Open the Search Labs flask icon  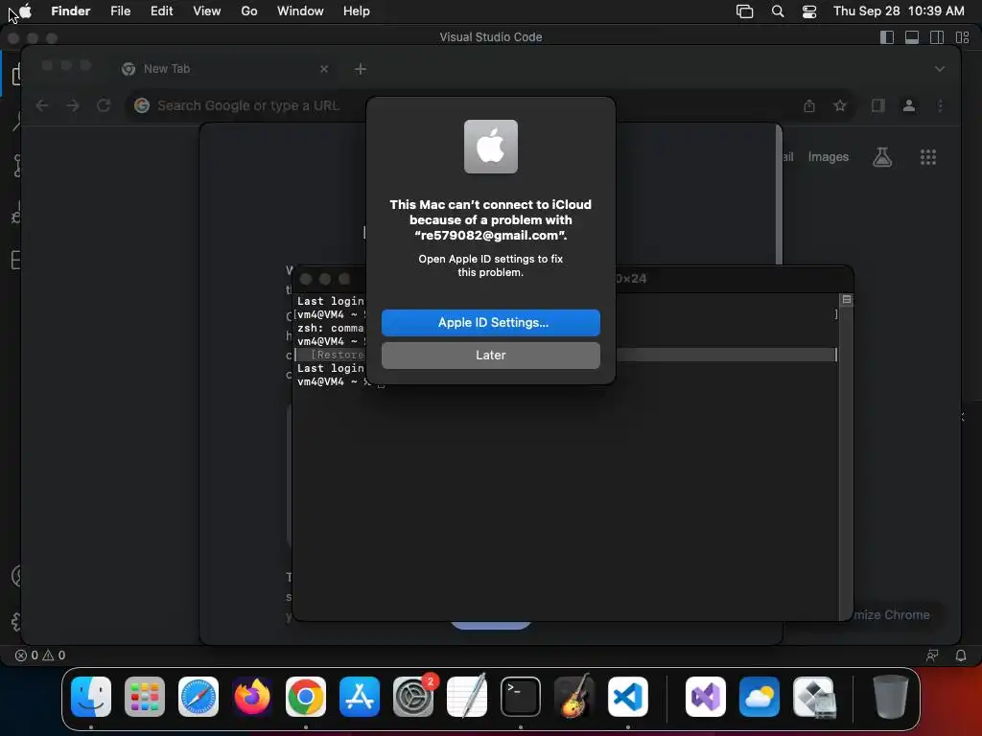coord(882,157)
